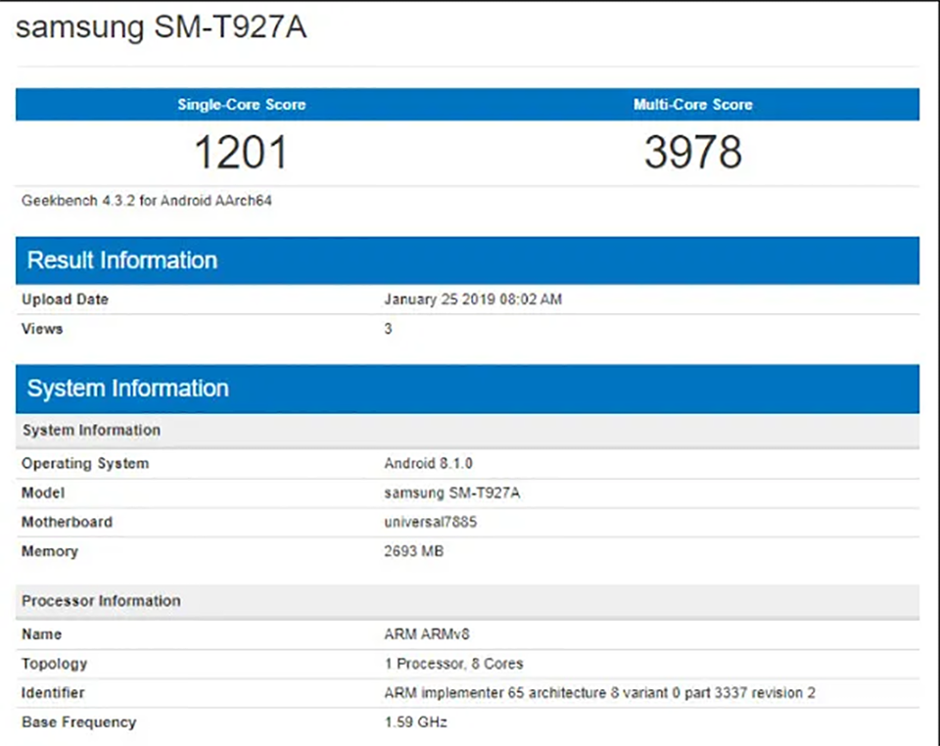The image size is (940, 746).
Task: Select the Topology label
Action: [55, 664]
